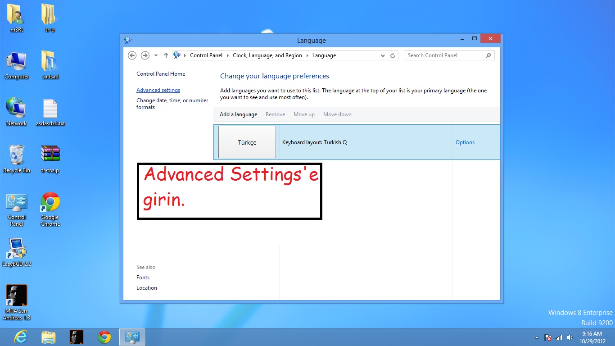Open Chrome from taskbar

(x=104, y=337)
